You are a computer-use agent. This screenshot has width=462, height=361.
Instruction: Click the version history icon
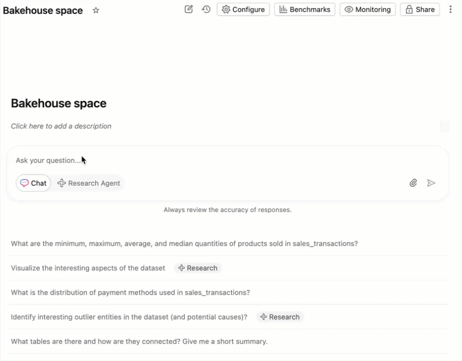point(205,9)
